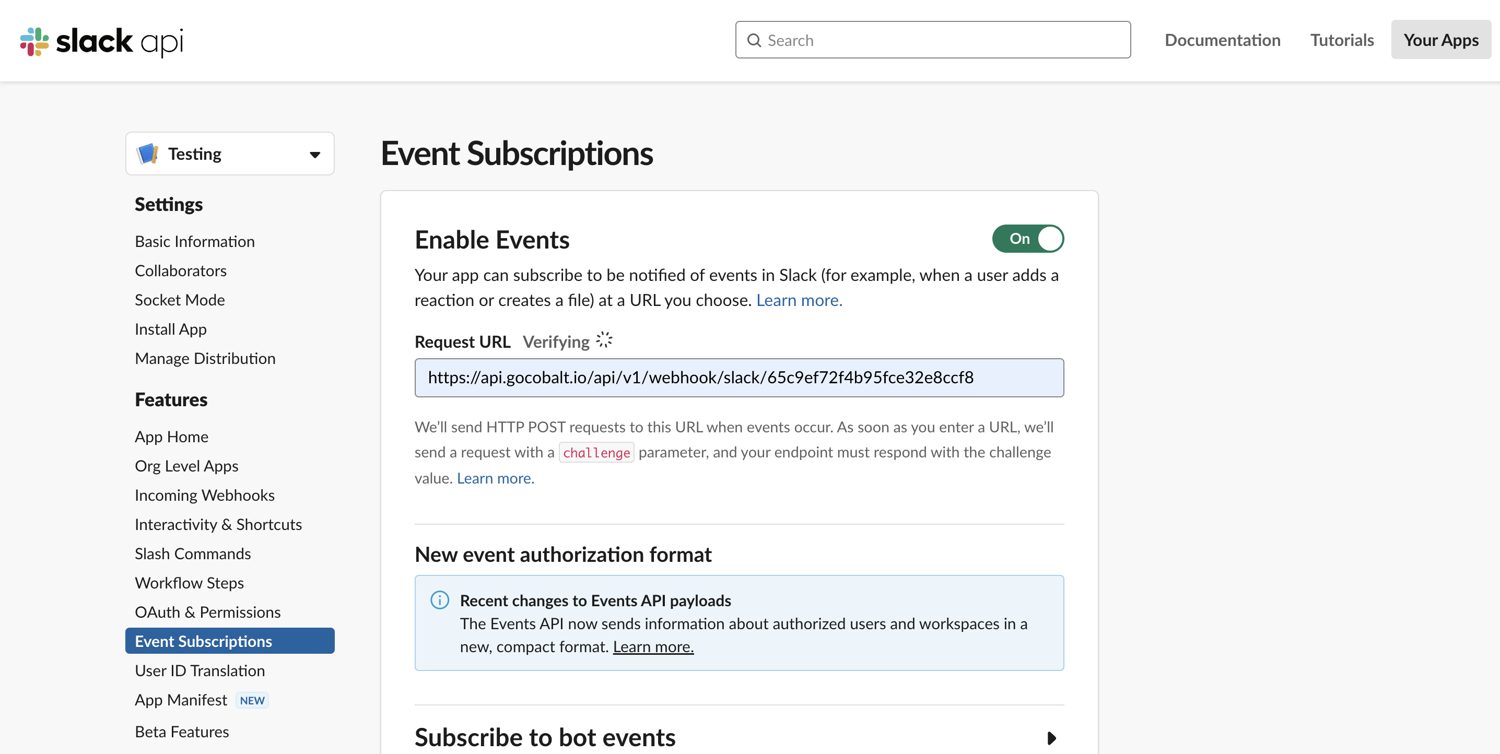Open OAuth & Permissions settings
Viewport: 1500px width, 754px height.
[207, 611]
